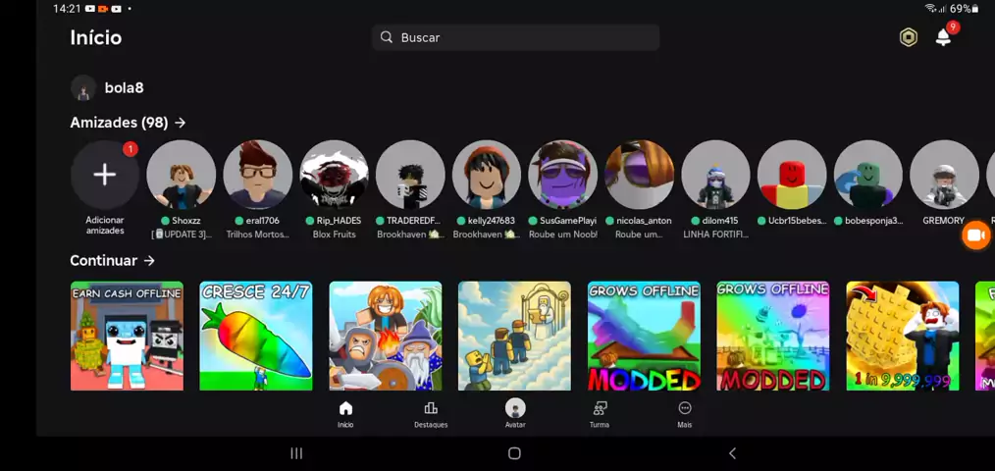995x471 pixels.
Task: Tap the orange screen recording button
Action: pos(975,235)
